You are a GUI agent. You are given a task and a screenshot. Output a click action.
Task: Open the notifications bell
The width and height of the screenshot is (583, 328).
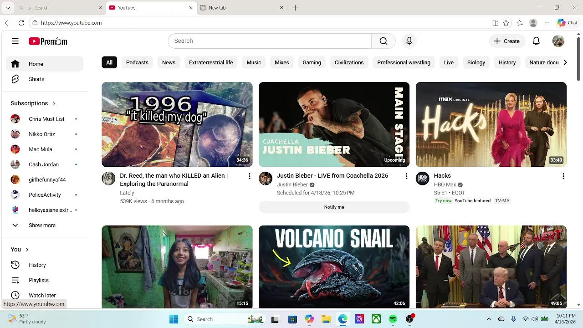pyautogui.click(x=536, y=41)
